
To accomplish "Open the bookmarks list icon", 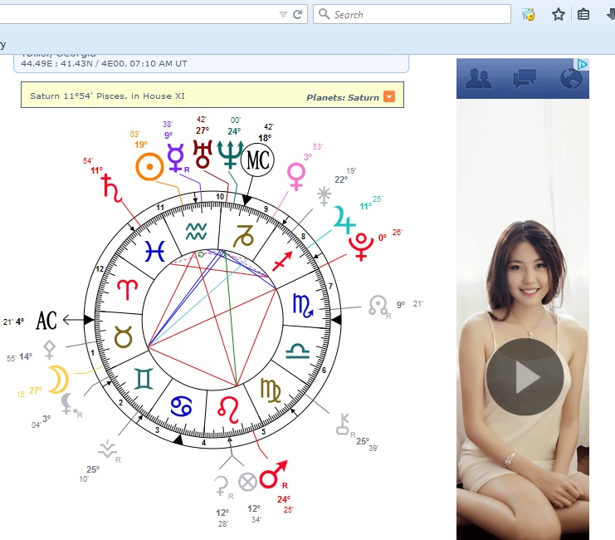I will pyautogui.click(x=583, y=14).
